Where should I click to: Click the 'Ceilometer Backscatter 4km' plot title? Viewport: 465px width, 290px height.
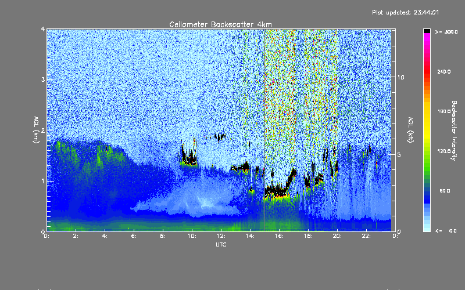[220, 24]
